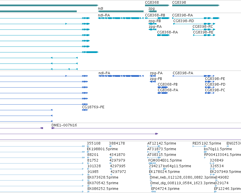Click protein label CG8368-PB

pos(168,84)
